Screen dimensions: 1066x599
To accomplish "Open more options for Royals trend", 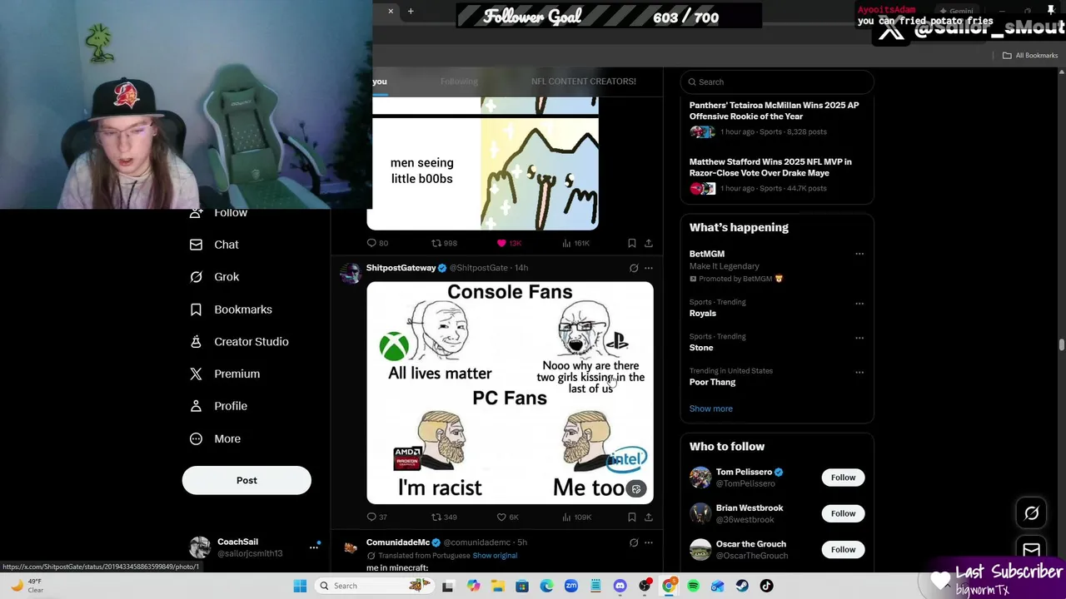I will tap(859, 303).
